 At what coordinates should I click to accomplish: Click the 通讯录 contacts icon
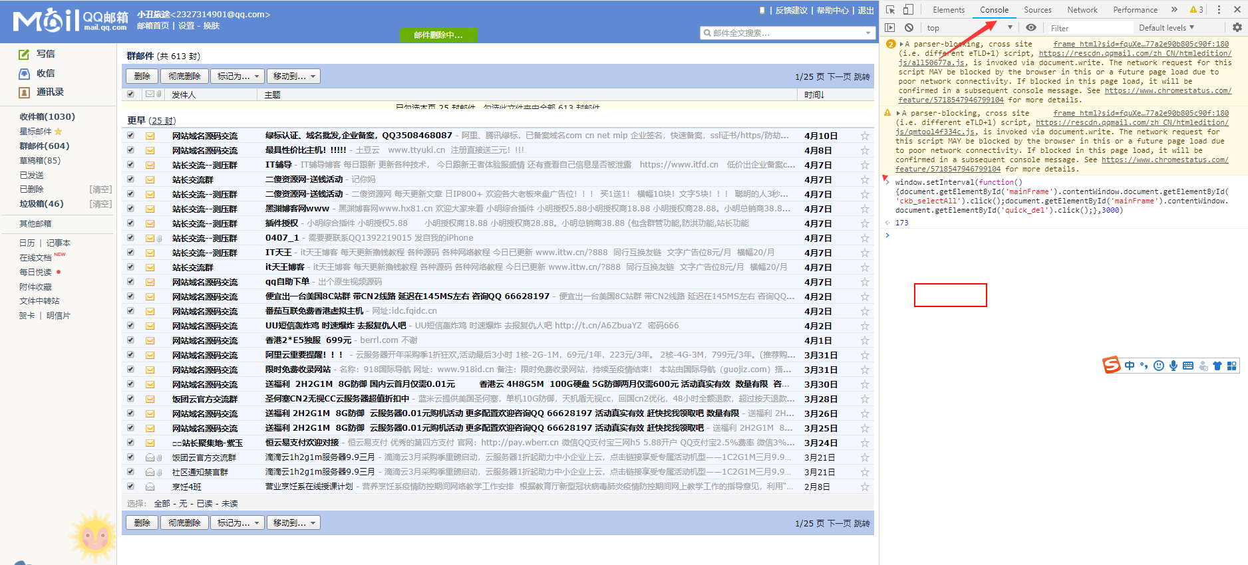coord(25,92)
